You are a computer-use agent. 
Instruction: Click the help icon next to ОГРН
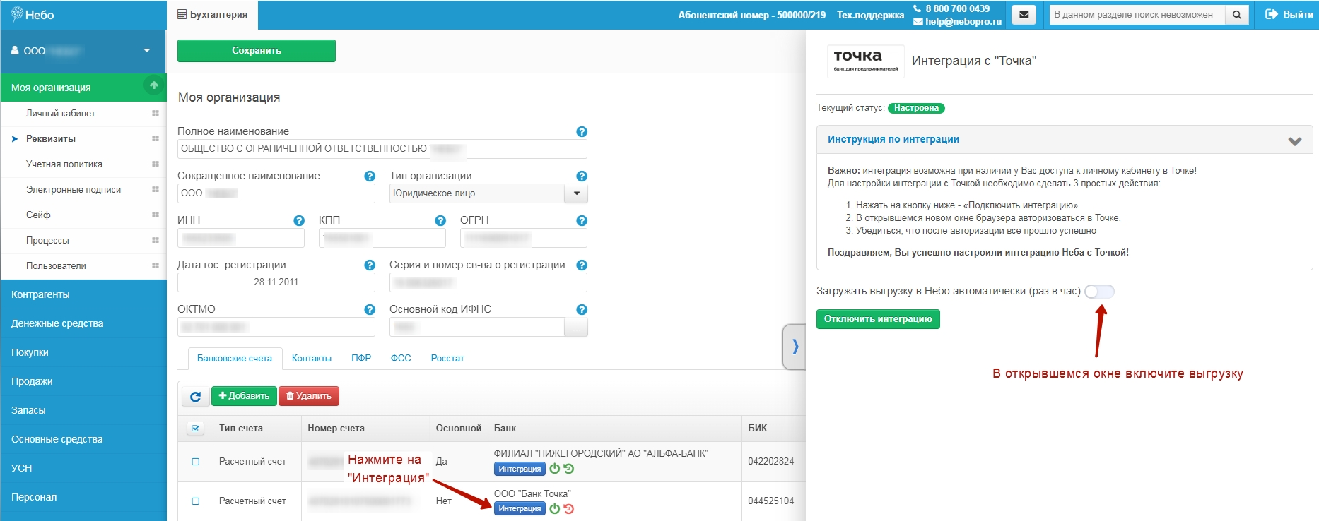pos(582,221)
